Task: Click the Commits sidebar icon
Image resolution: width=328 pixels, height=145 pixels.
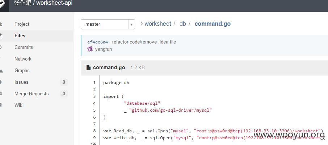Action: [1, 47]
